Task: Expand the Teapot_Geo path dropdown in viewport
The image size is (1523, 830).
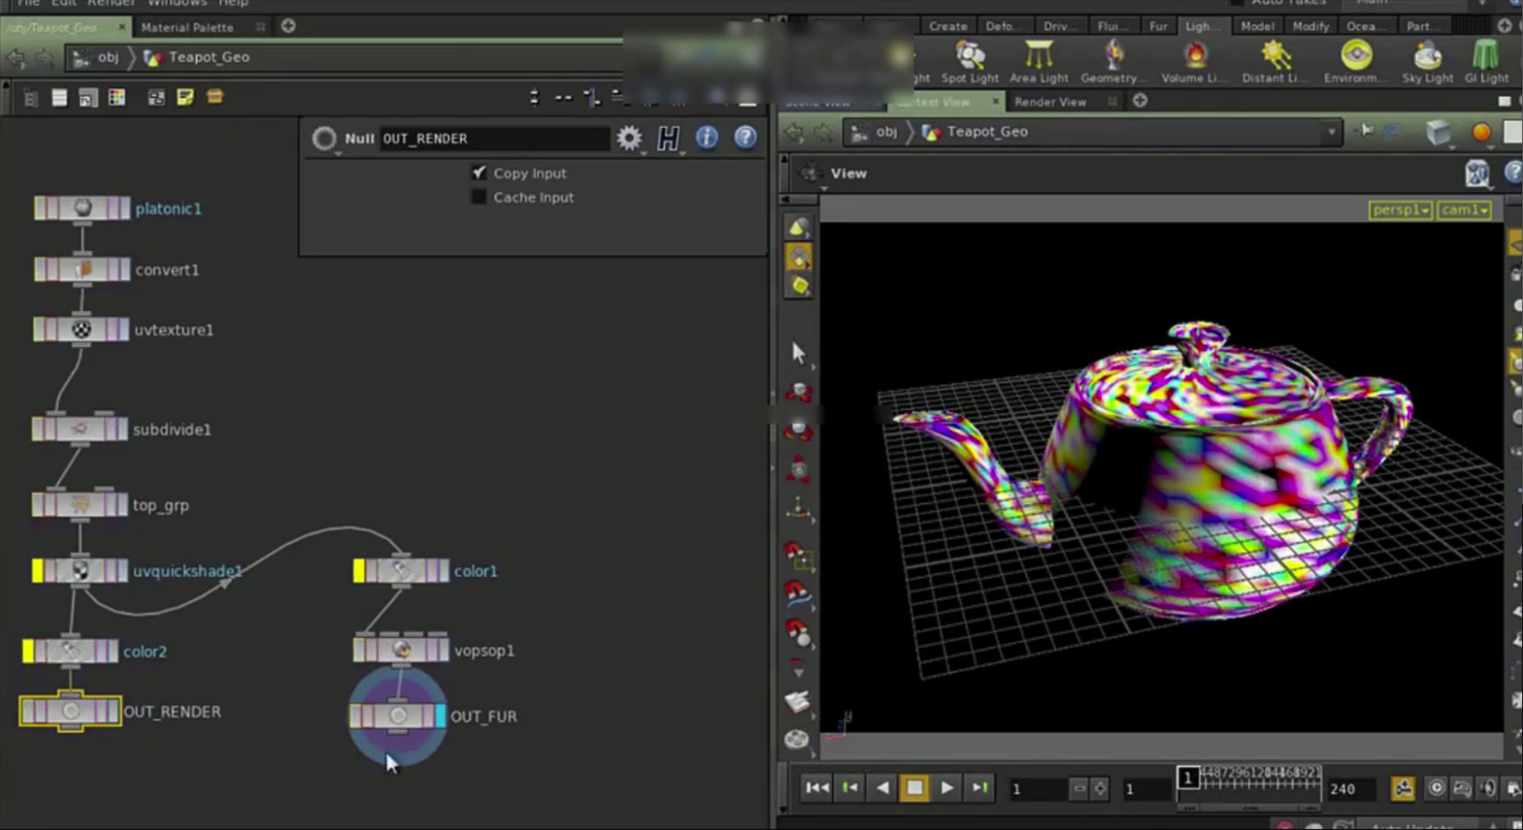Action: pyautogui.click(x=1332, y=132)
